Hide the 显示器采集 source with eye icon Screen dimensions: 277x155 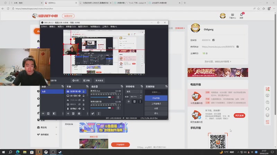coord(80,96)
